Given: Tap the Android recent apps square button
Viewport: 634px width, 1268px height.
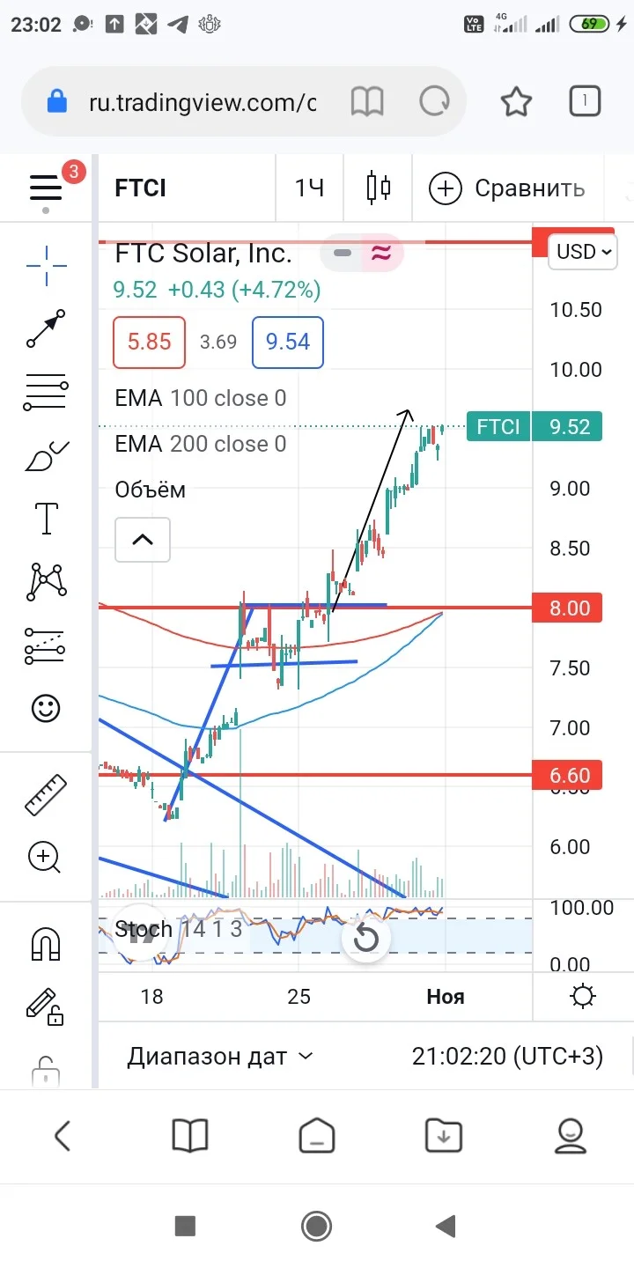Looking at the screenshot, I should [x=185, y=1226].
